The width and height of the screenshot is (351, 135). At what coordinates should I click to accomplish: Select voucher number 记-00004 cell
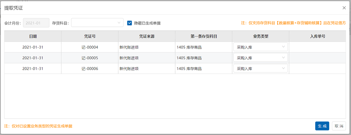click(90, 47)
